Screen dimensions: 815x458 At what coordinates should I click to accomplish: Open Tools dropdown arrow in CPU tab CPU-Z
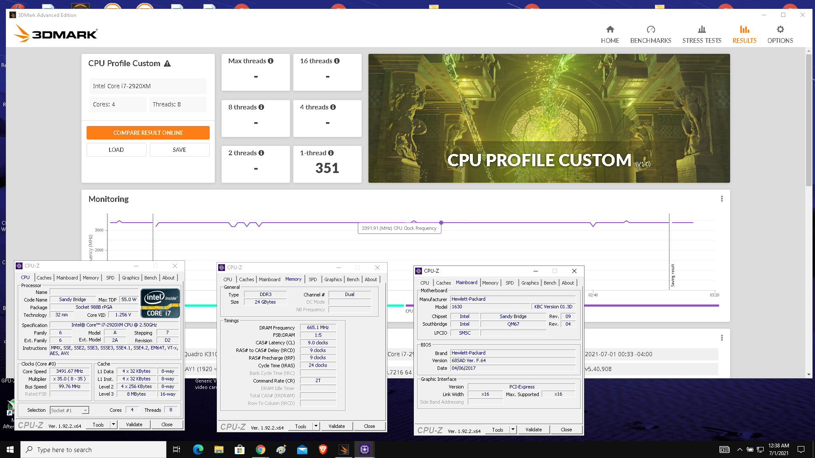113,424
